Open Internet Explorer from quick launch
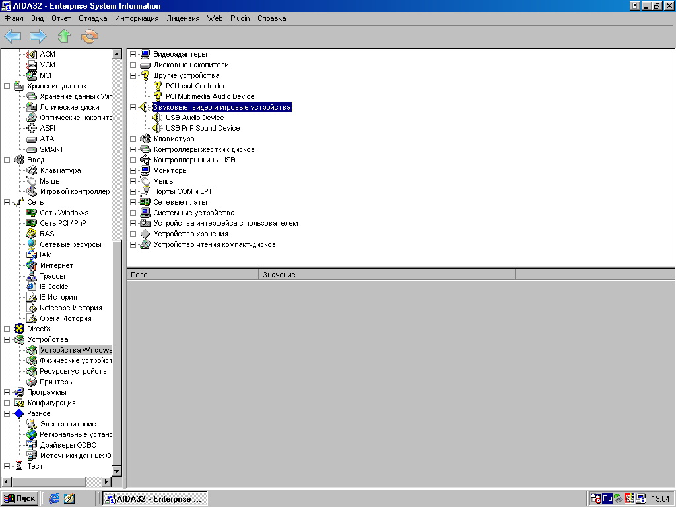The width and height of the screenshot is (676, 507). point(54,498)
